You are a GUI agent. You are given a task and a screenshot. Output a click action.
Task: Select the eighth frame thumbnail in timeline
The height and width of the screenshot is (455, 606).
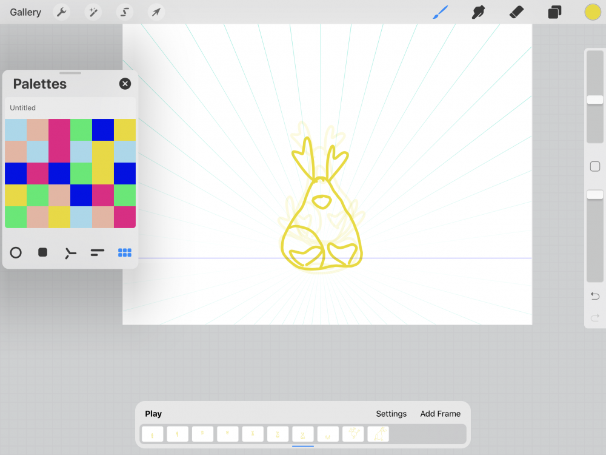pyautogui.click(x=328, y=434)
